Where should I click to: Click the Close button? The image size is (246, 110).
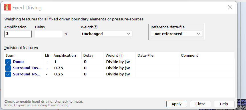coord(200,104)
